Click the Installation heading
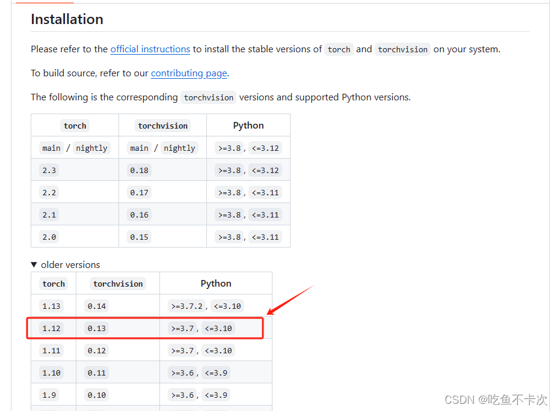 click(67, 19)
